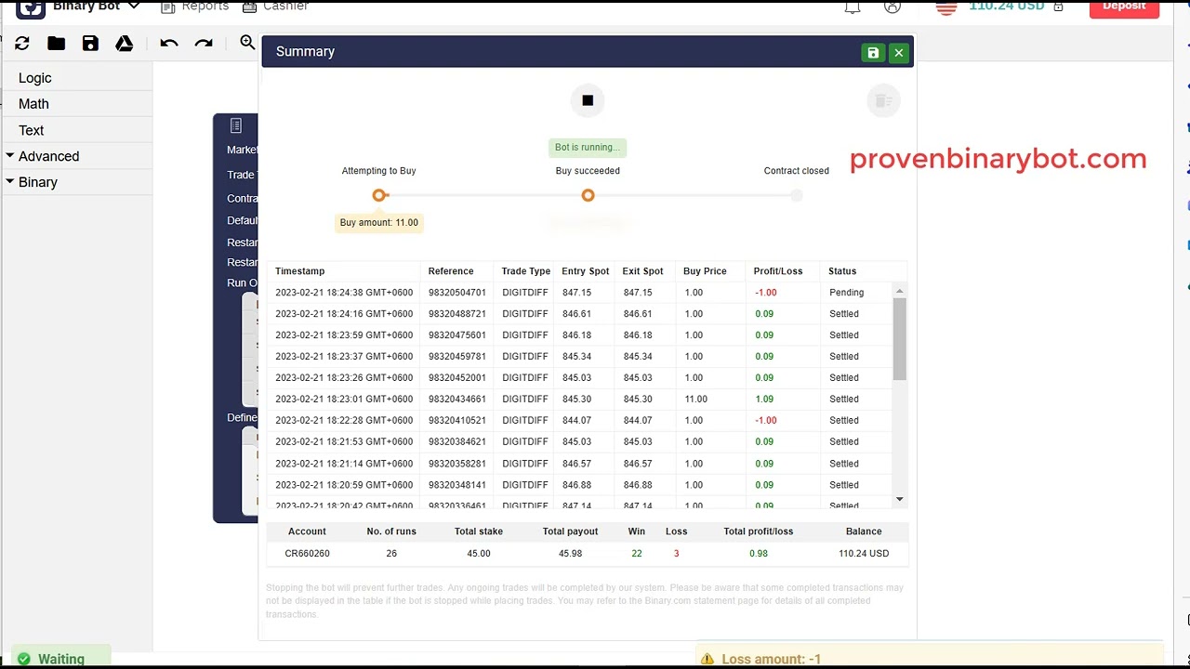Image resolution: width=1190 pixels, height=669 pixels.
Task: Click the save floppy disk icon
Action: pyautogui.click(x=90, y=44)
